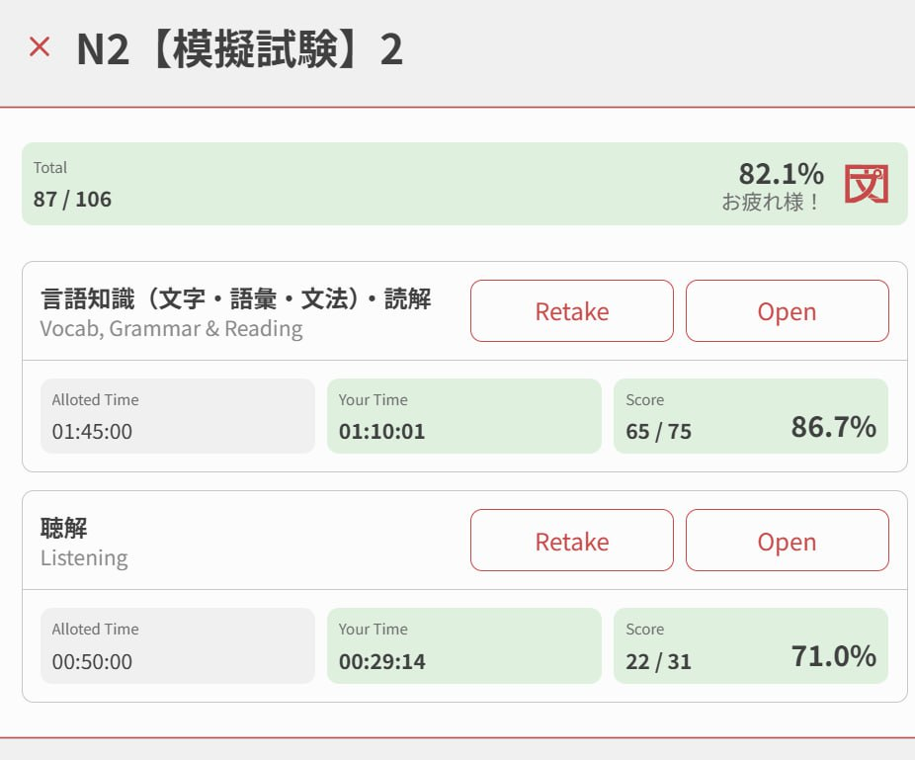Image resolution: width=915 pixels, height=760 pixels.
Task: Select Alloted Time 00:50:00 box
Action: pos(178,645)
